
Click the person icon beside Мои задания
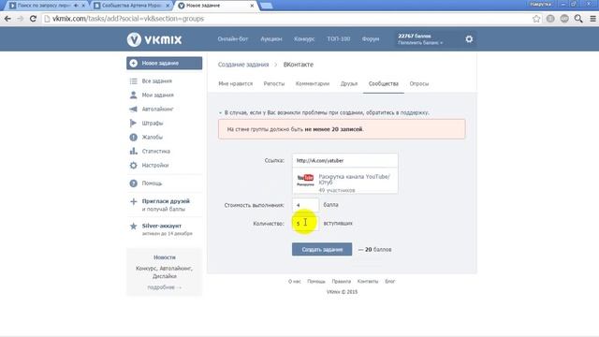[133, 95]
